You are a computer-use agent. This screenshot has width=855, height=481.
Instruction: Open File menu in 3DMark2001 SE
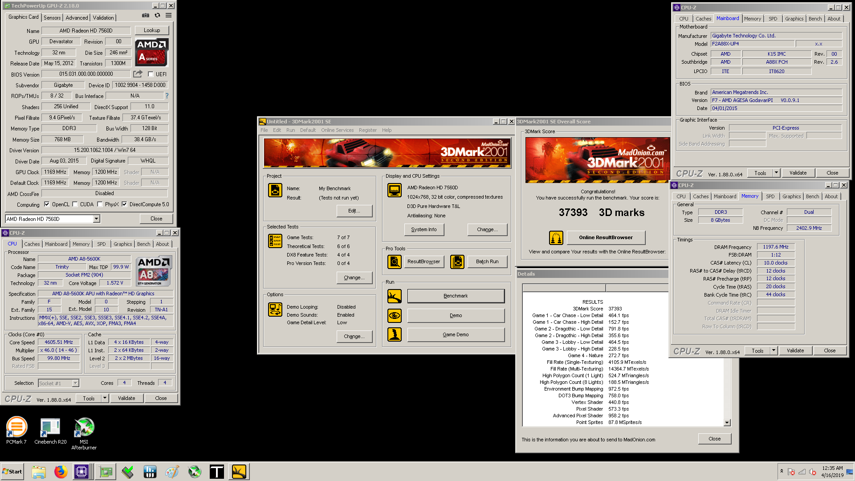point(264,130)
